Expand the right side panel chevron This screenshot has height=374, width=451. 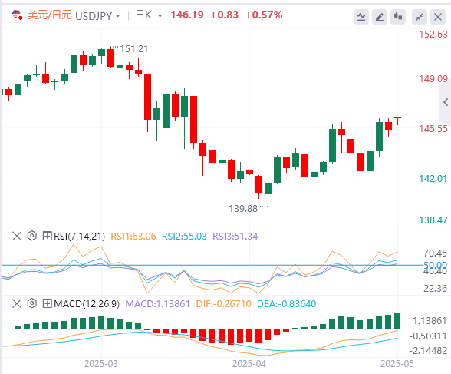point(446,102)
